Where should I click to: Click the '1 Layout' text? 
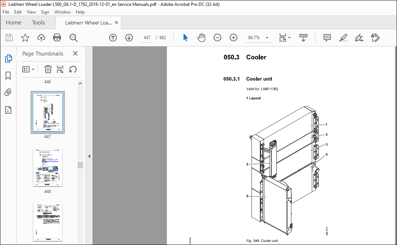pos(253,98)
